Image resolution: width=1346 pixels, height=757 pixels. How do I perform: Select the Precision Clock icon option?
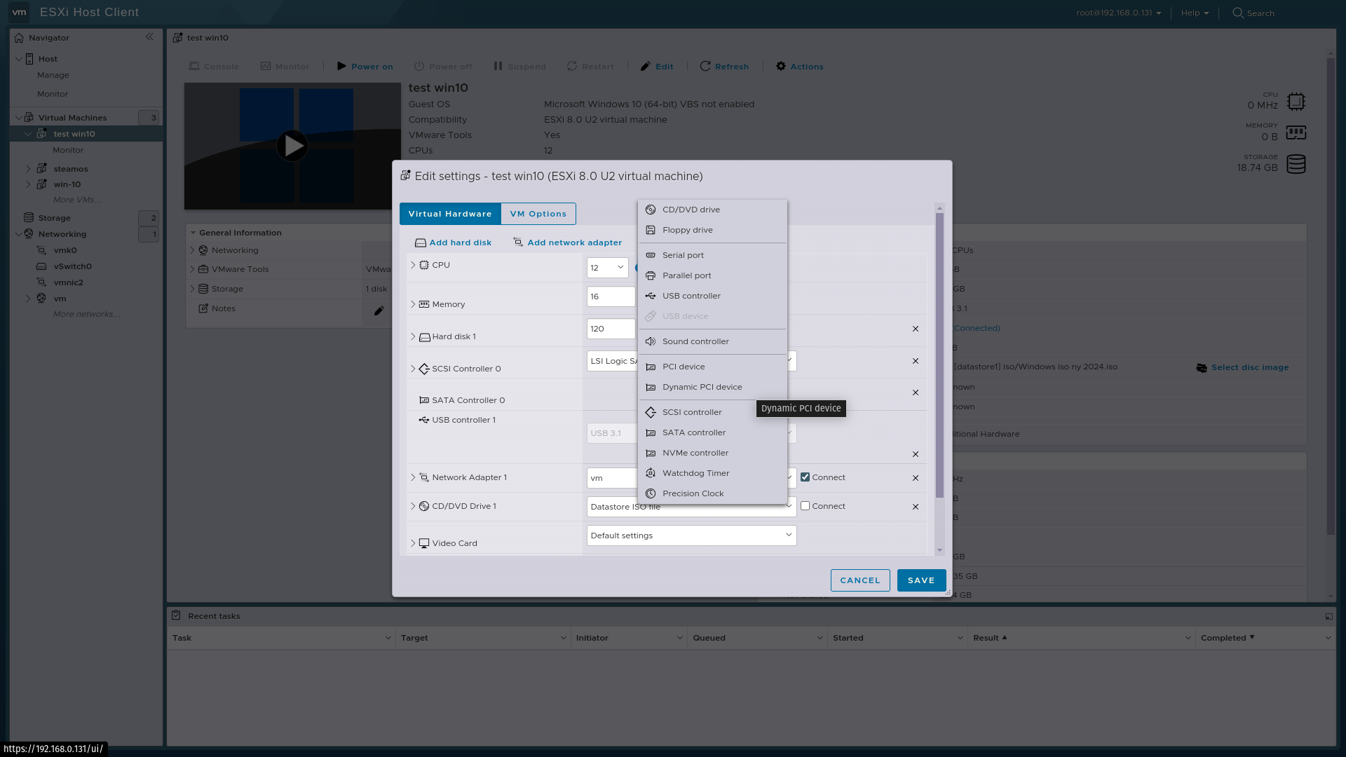[651, 493]
